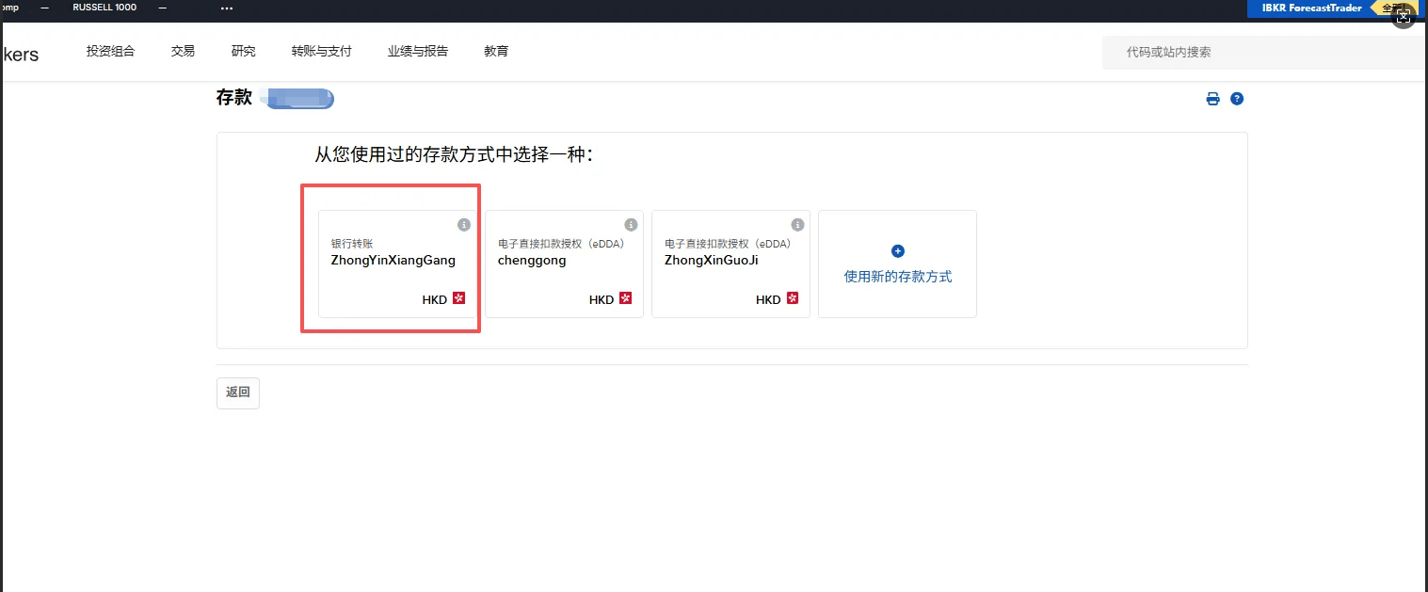Focus the 代码或站内搜索 search field
This screenshot has width=1428, height=592.
1265,52
